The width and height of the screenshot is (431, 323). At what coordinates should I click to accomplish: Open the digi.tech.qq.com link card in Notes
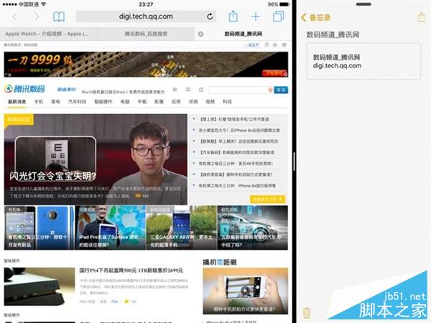click(x=363, y=61)
